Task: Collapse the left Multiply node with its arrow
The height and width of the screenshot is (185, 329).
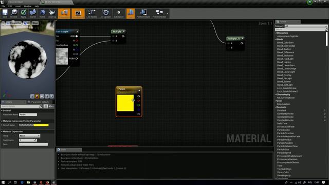Action: (123, 31)
